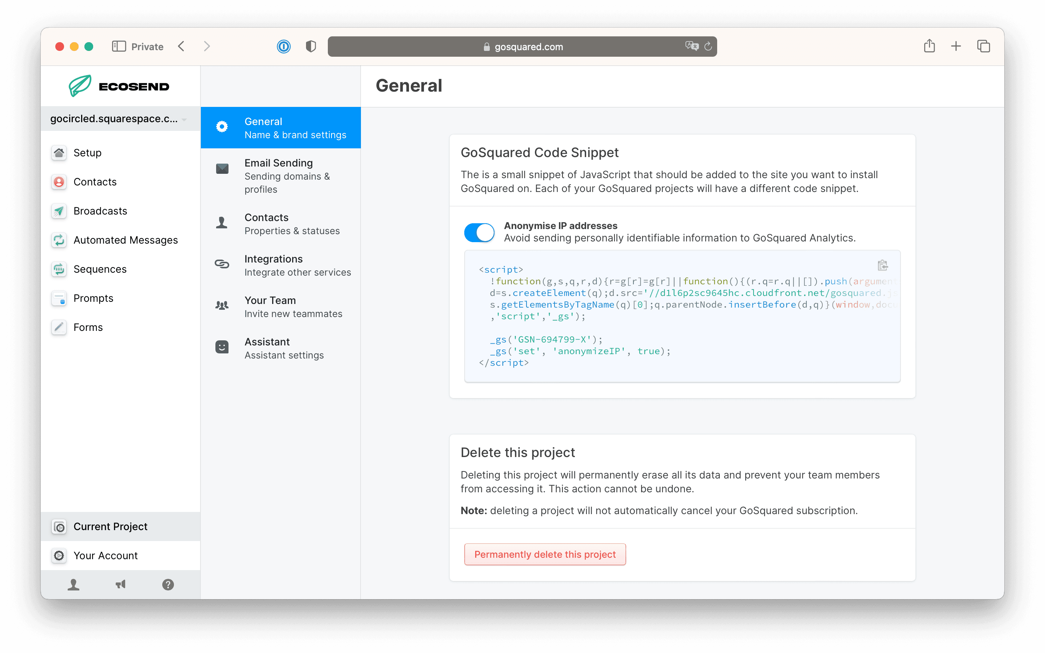Toggle Anonymise IP addresses switch
The width and height of the screenshot is (1045, 653).
pyautogui.click(x=479, y=232)
